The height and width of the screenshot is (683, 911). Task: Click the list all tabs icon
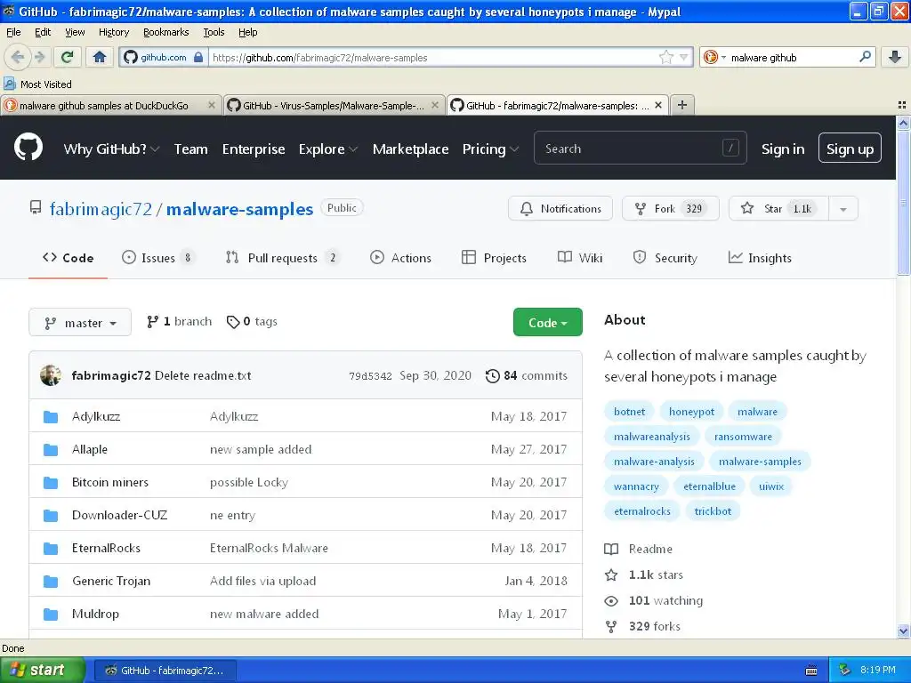point(902,105)
